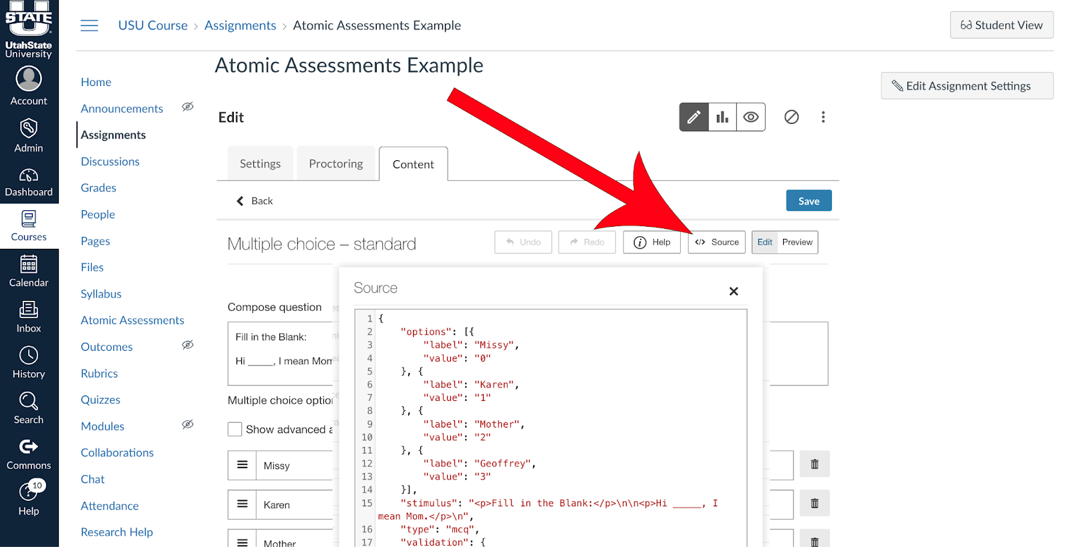Open the Source code button
This screenshot has width=1069, height=547.
click(x=716, y=242)
